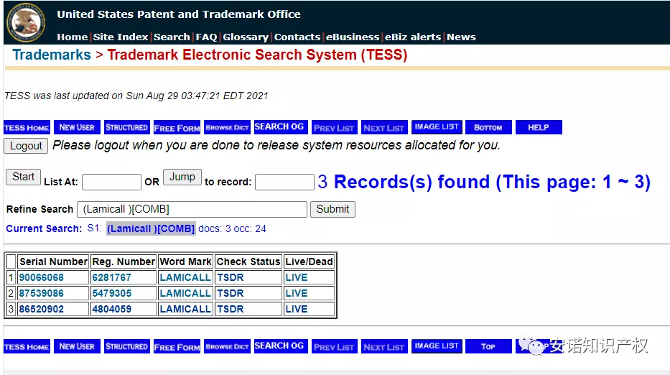Focus the 'to record' input field
Viewport: 670px width, 375px height.
pyautogui.click(x=284, y=182)
